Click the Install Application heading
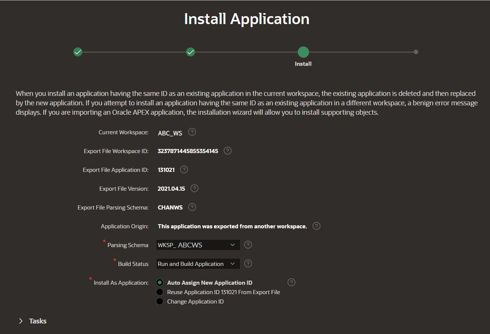Viewport: 490px width, 334px height. point(247,19)
